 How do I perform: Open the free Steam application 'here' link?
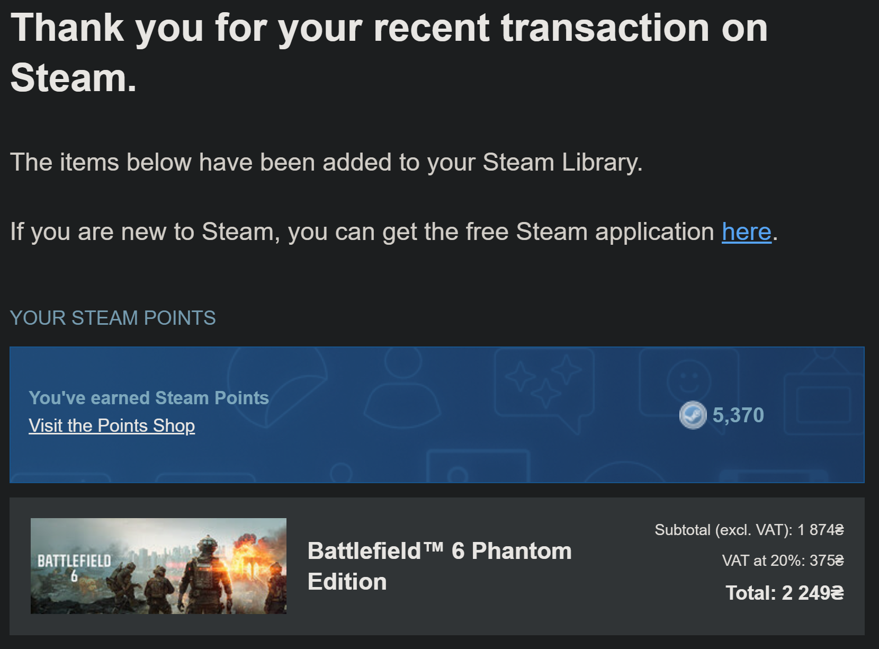click(x=746, y=232)
